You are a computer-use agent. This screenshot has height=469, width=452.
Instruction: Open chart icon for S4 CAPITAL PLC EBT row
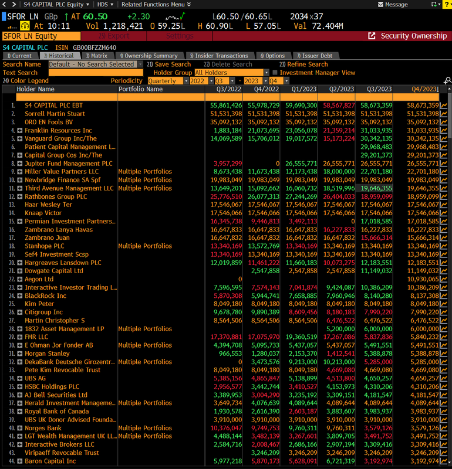click(444, 106)
